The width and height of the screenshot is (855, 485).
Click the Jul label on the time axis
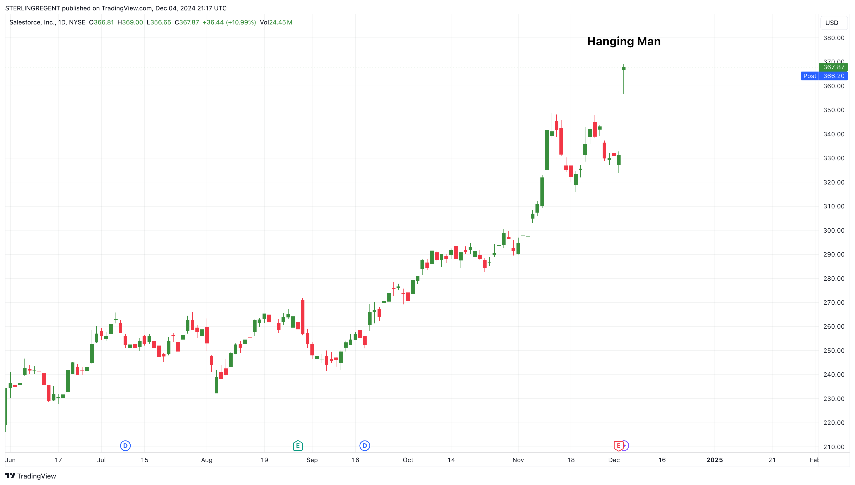pos(101,460)
